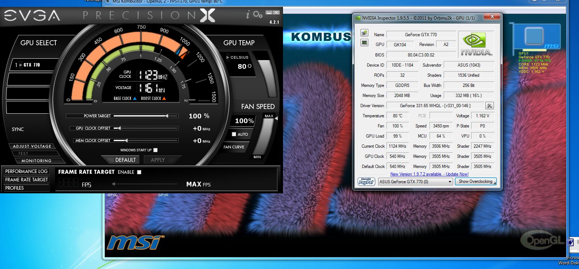Screen dimensions: 579x269
Task: Enable the Frame Rate Target checkbox
Action: [139, 172]
